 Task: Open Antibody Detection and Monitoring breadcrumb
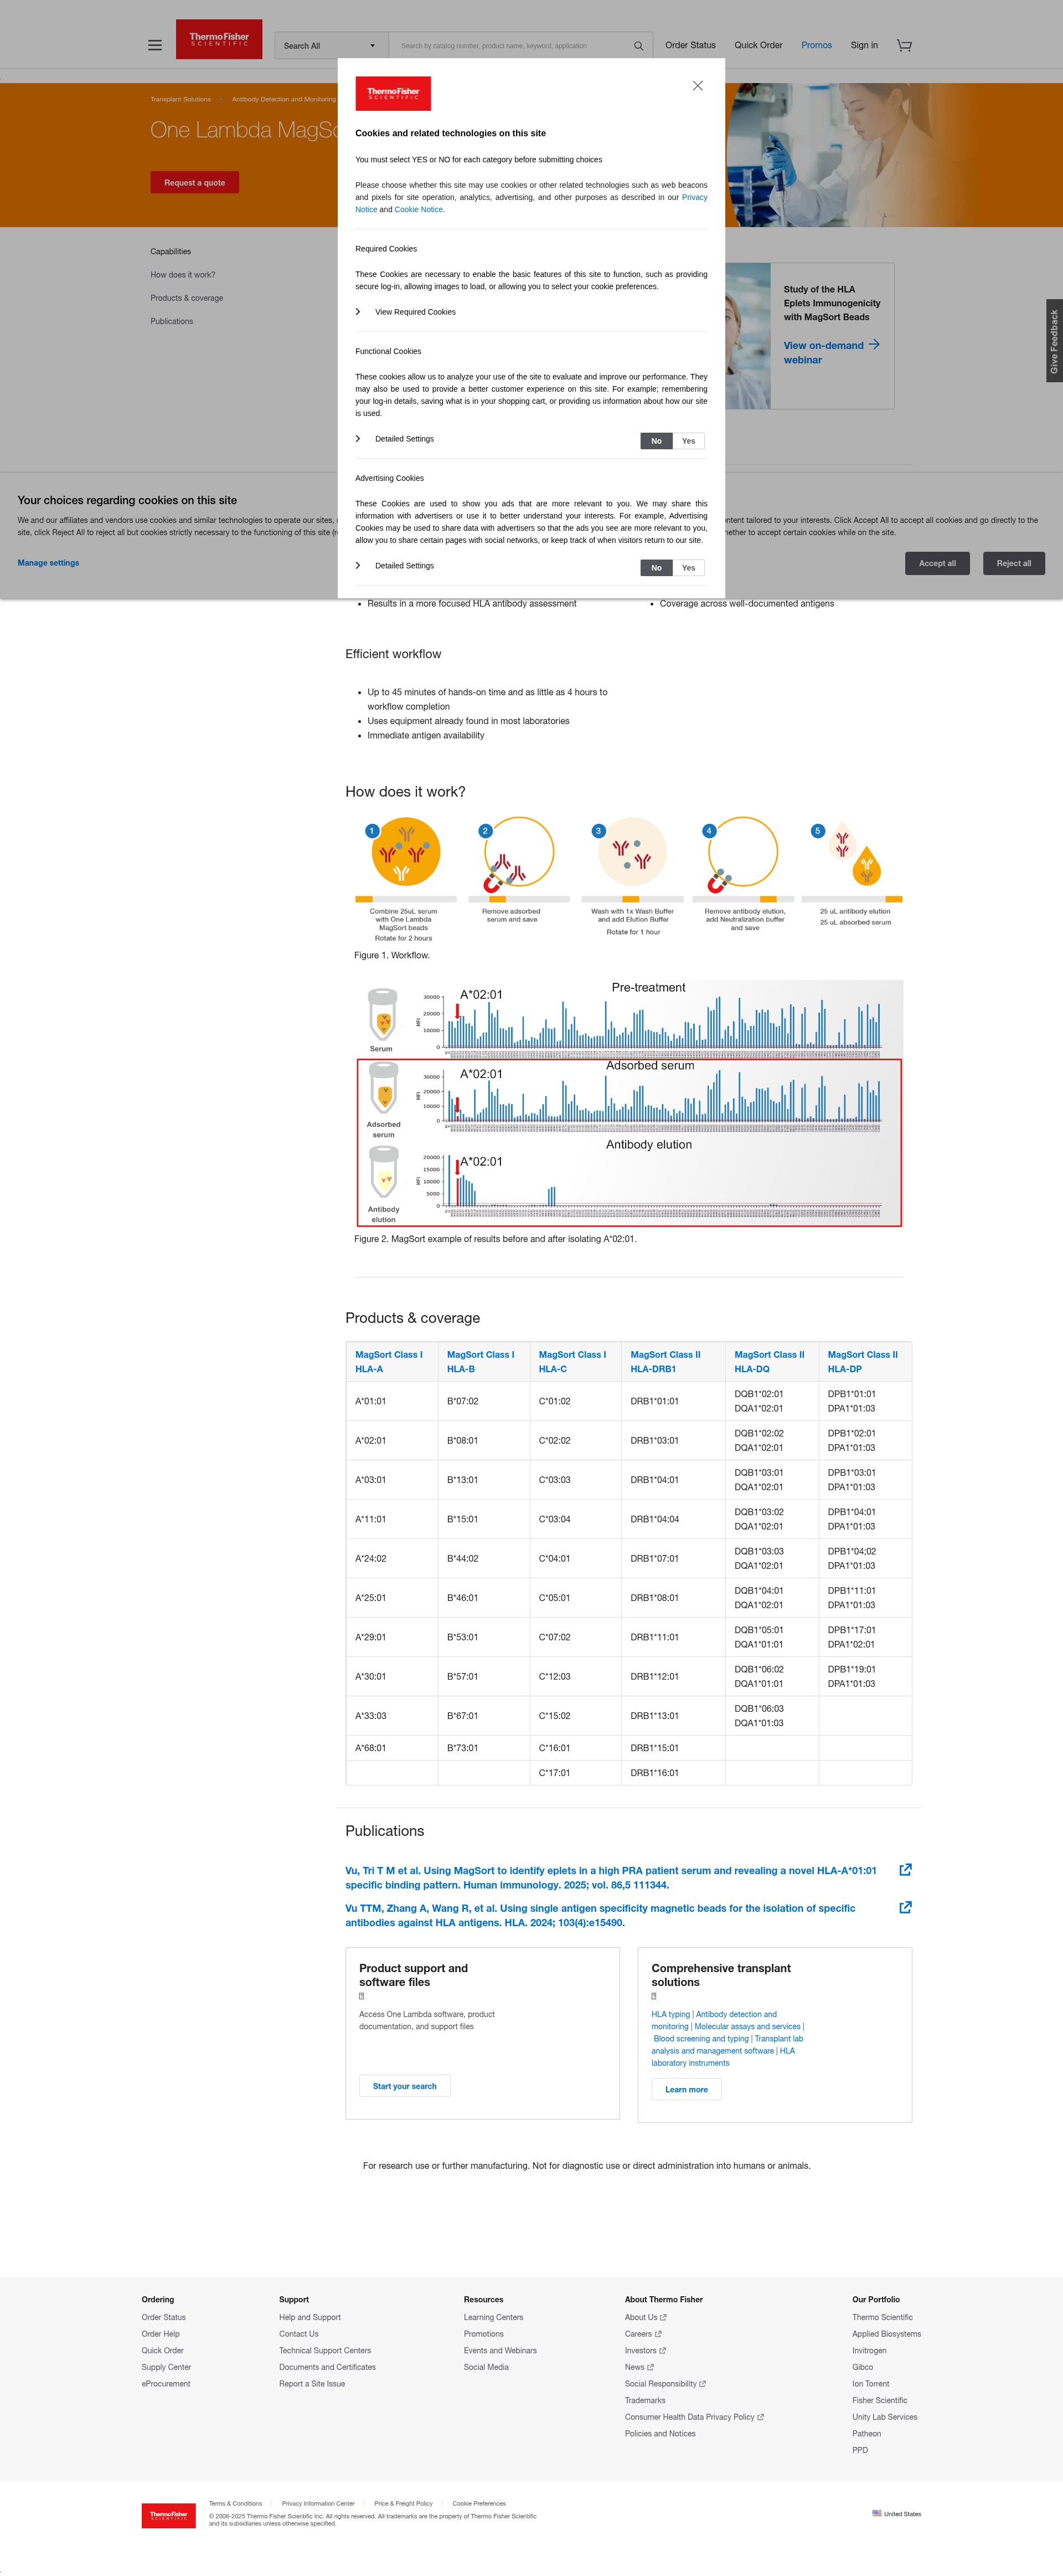click(283, 99)
